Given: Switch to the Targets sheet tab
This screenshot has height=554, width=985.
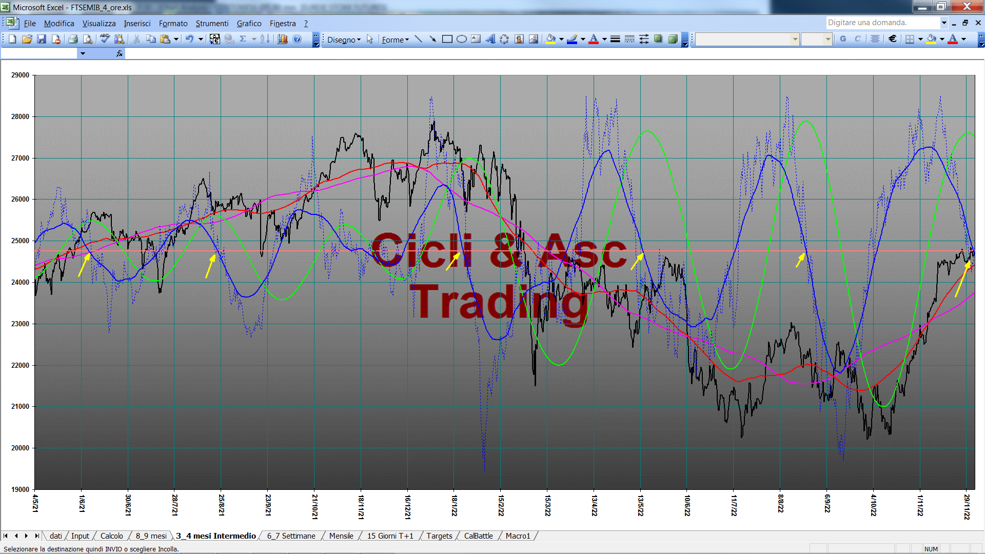Looking at the screenshot, I should pos(439,536).
